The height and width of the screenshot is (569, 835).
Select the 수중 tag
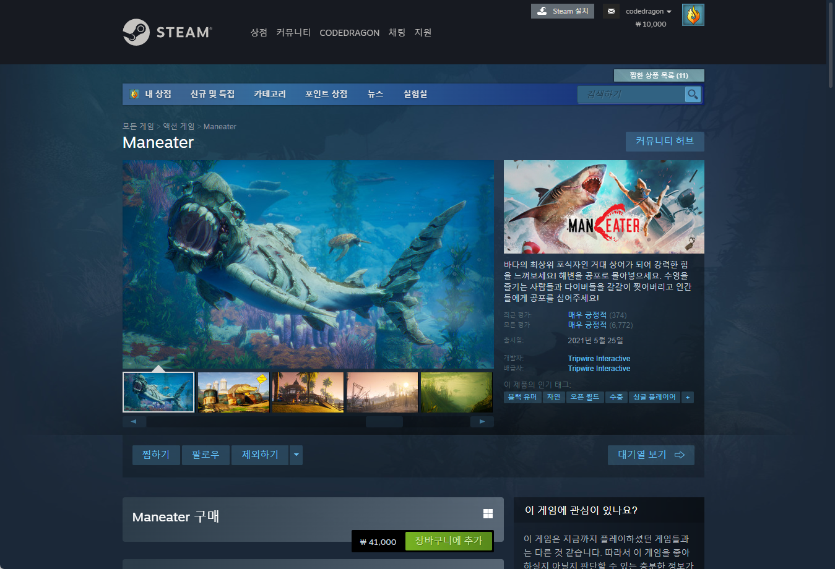617,397
